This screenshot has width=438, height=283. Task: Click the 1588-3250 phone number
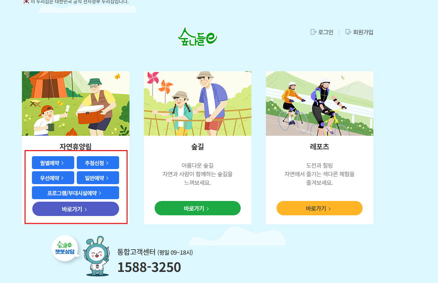(149, 267)
